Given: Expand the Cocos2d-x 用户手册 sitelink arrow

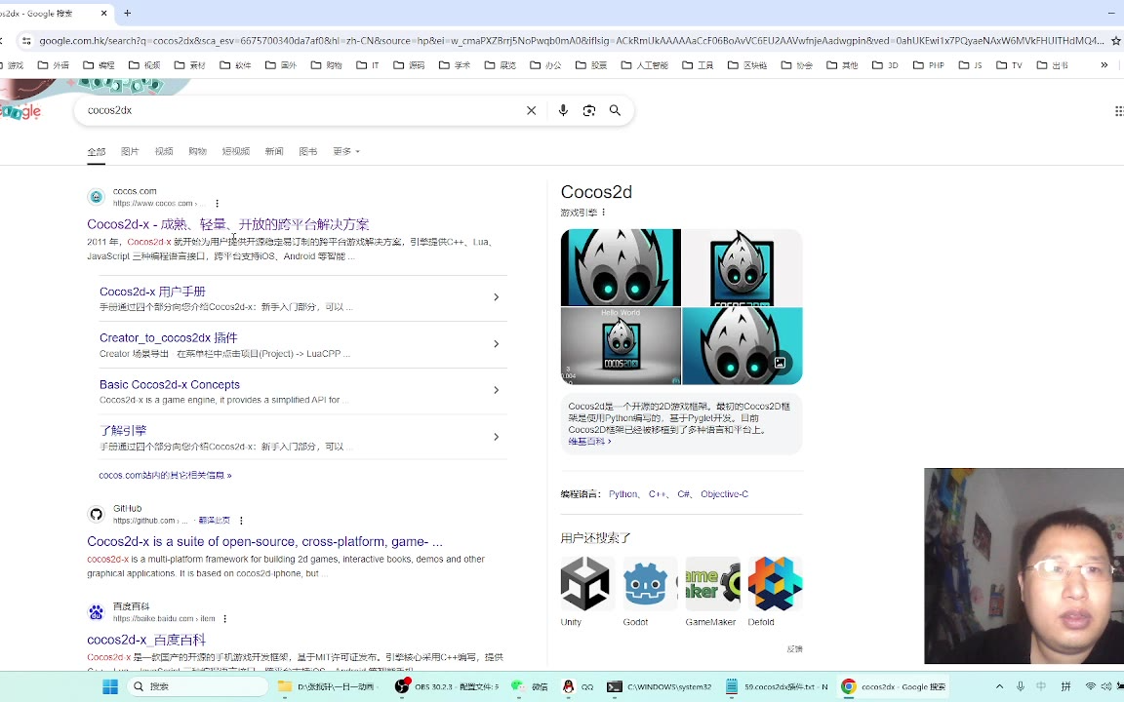Looking at the screenshot, I should (x=496, y=297).
